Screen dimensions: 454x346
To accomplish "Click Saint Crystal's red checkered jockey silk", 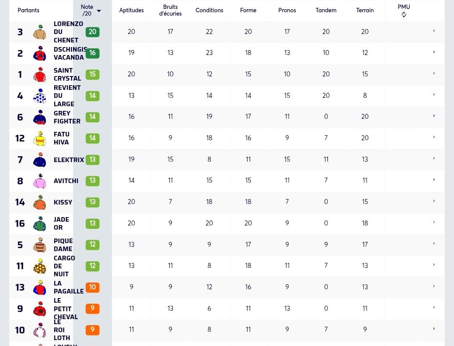I will (x=40, y=75).
